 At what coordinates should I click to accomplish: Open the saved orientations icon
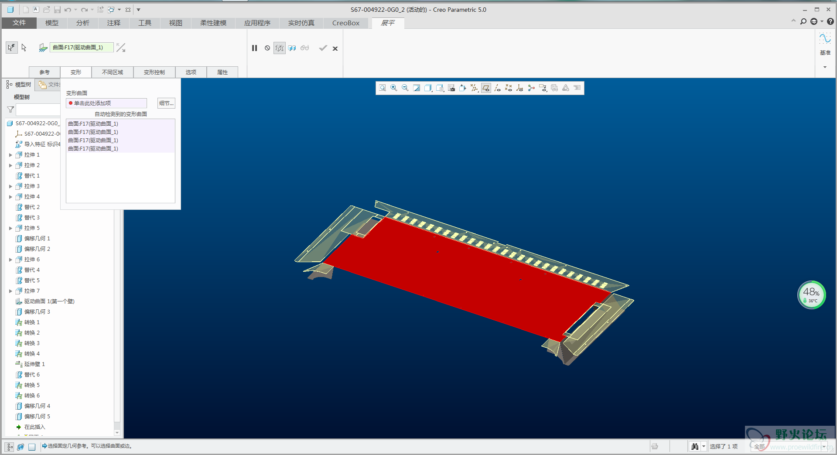tap(440, 88)
